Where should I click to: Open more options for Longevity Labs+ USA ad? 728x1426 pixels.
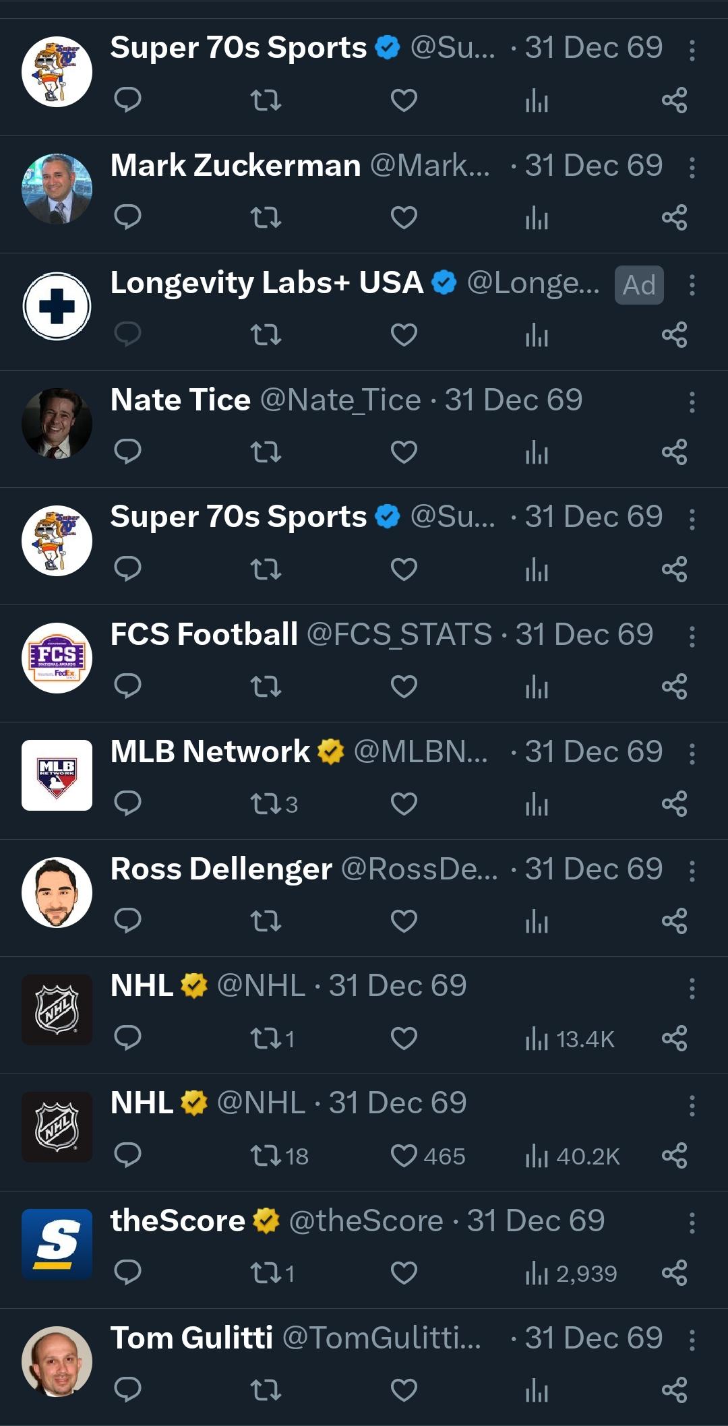click(x=692, y=285)
